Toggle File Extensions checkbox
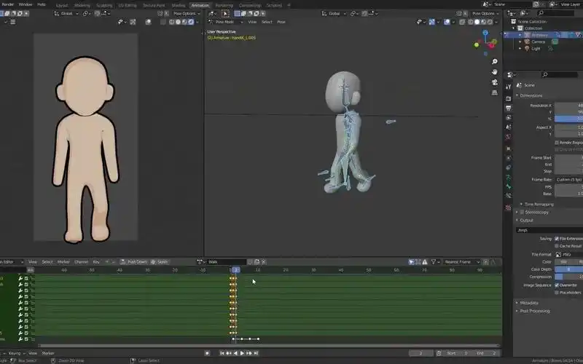 point(557,239)
